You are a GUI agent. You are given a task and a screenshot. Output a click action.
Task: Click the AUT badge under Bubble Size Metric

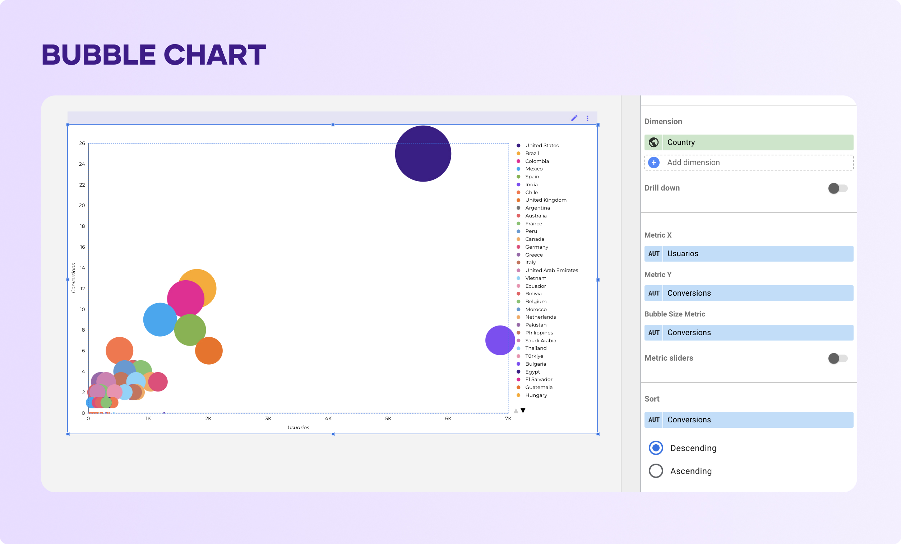coord(653,333)
